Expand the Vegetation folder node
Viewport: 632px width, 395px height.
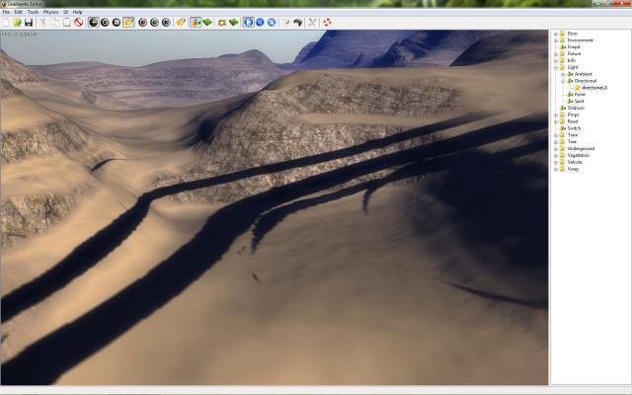click(x=556, y=155)
